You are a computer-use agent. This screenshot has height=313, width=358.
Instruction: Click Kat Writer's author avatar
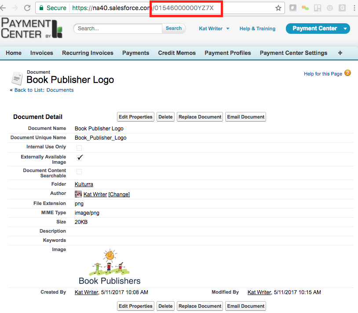click(78, 194)
